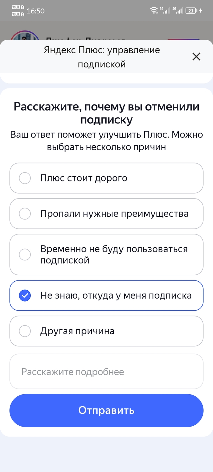Choose the "Другая причина" option
This screenshot has width=213, height=472.
pyautogui.click(x=25, y=331)
